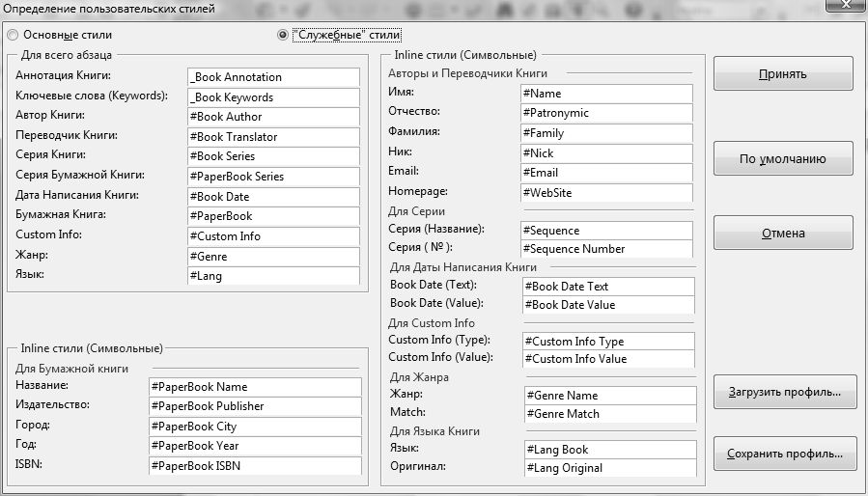
Task: Focus the "#Book Translator" field
Action: click(x=273, y=137)
